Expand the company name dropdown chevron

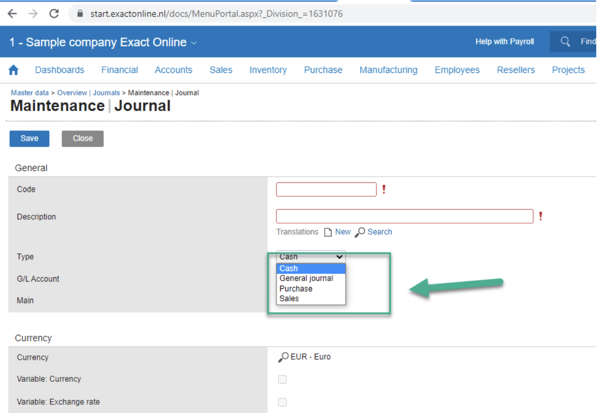[x=194, y=43]
